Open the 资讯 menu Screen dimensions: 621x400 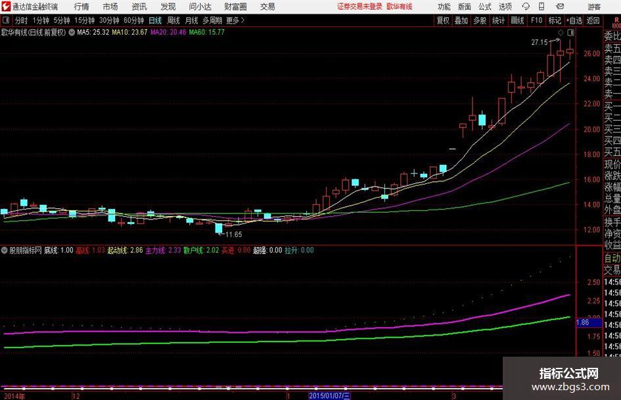coord(139,7)
